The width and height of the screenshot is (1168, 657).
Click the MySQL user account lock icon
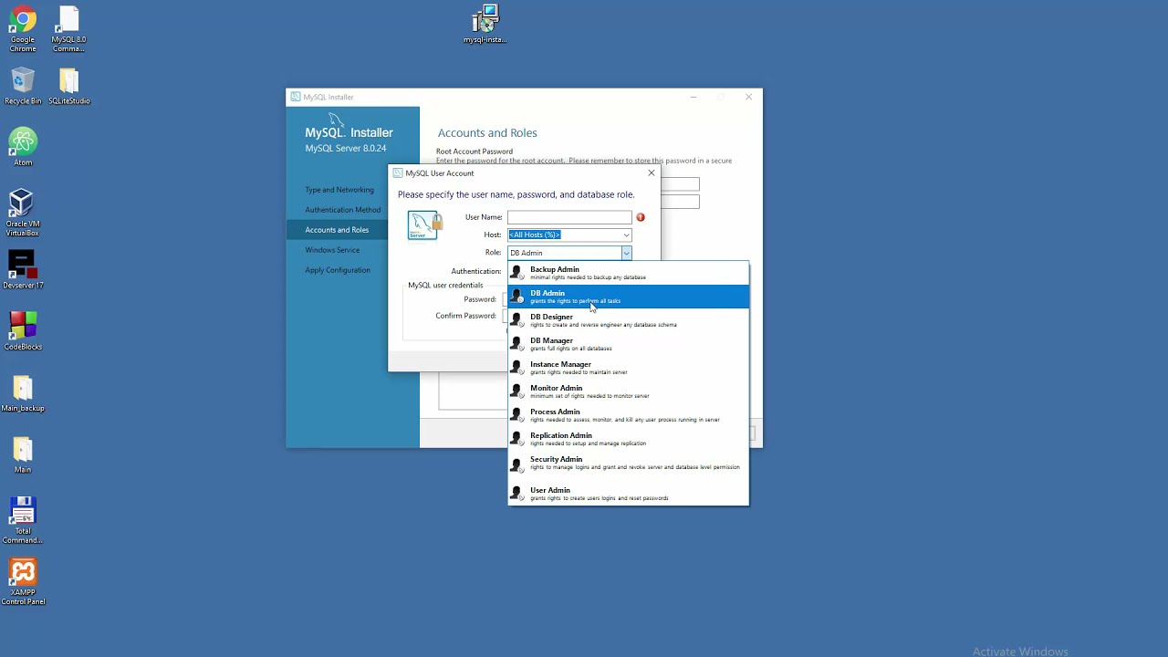[x=424, y=225]
